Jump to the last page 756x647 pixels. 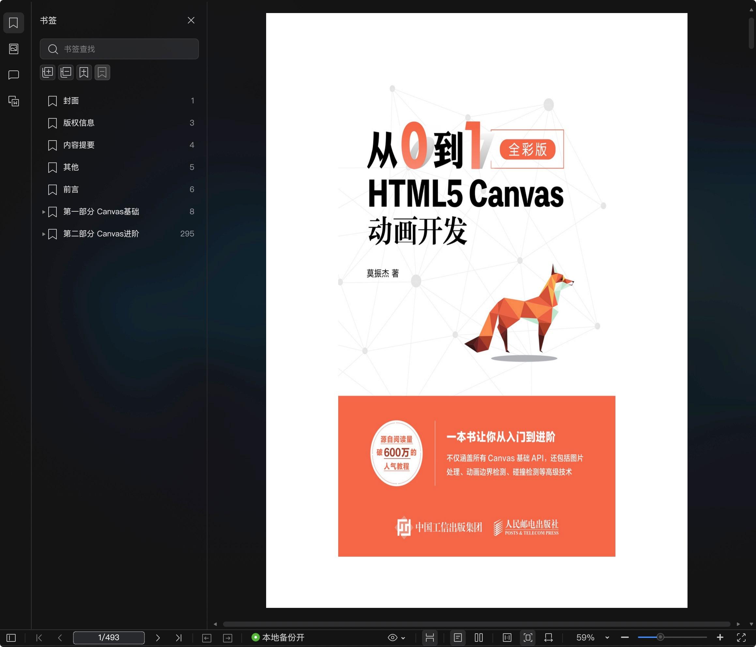[178, 638]
